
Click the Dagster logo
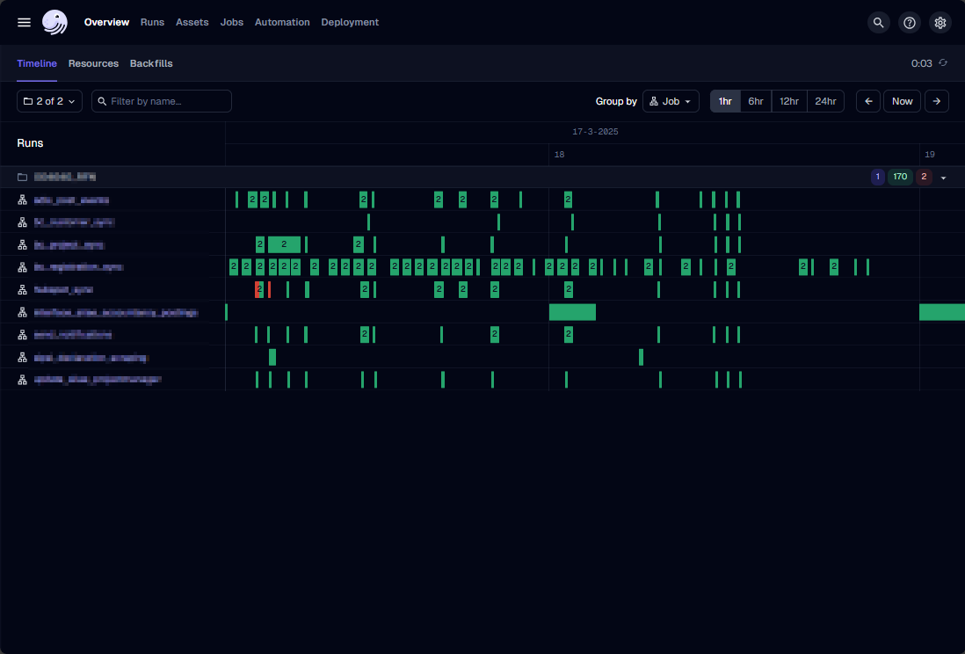click(54, 22)
